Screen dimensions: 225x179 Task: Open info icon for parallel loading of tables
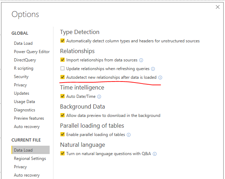pyautogui.click(x=129, y=135)
